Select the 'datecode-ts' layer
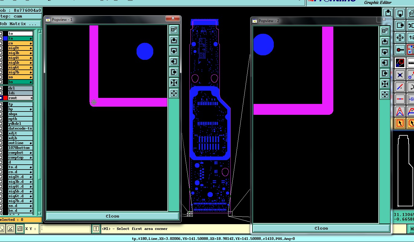 20,128
